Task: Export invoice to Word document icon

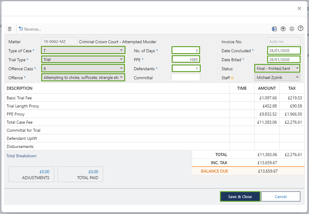Action: [x=274, y=29]
